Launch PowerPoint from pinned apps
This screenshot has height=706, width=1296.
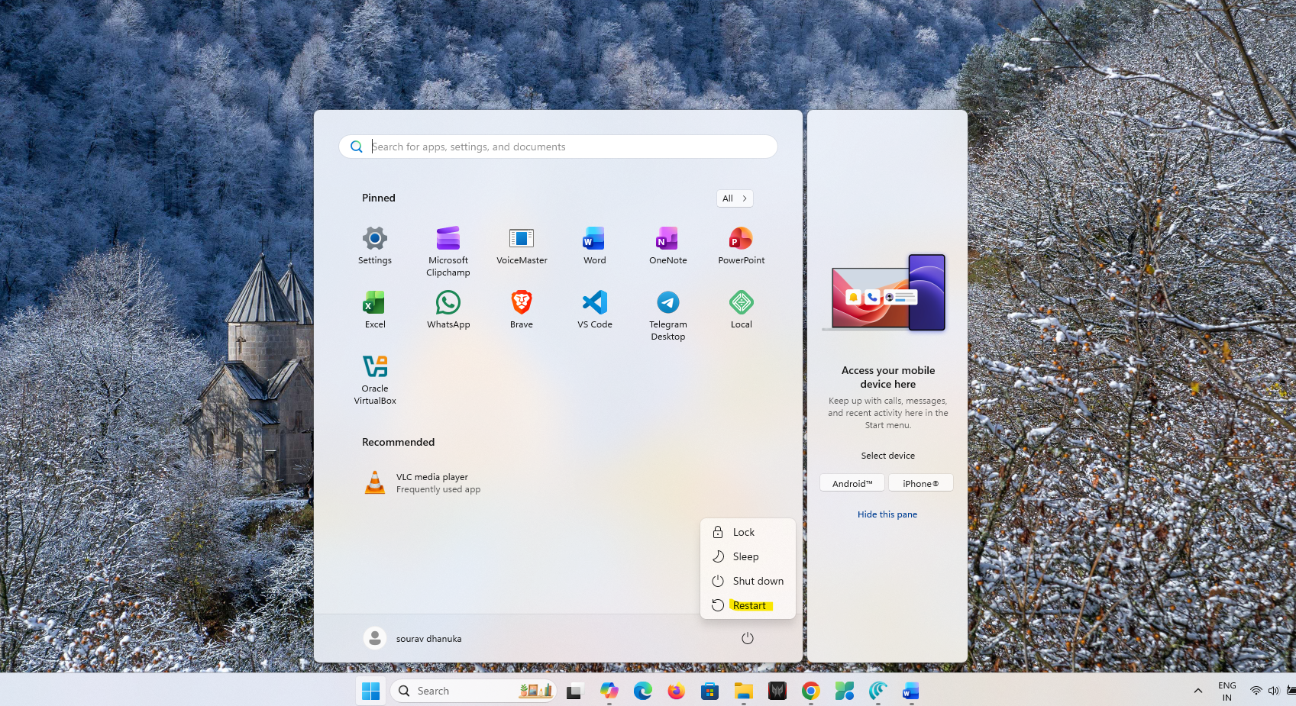pos(741,246)
